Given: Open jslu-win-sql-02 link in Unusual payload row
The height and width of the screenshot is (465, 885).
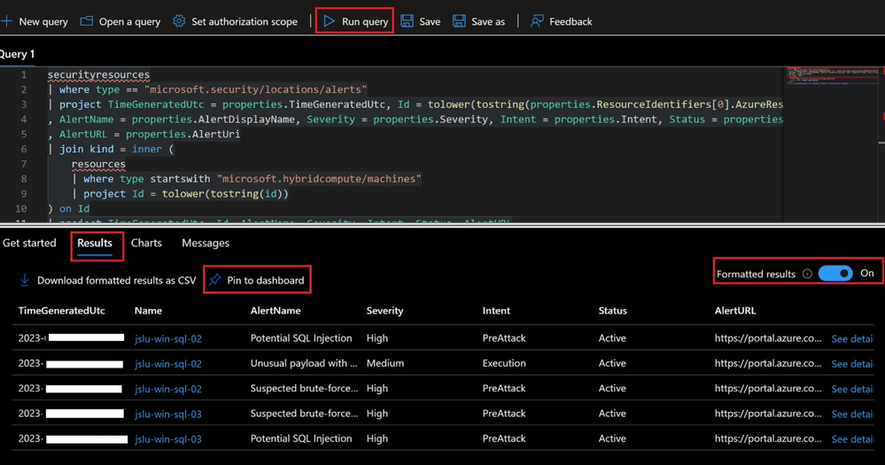Looking at the screenshot, I should pyautogui.click(x=168, y=364).
